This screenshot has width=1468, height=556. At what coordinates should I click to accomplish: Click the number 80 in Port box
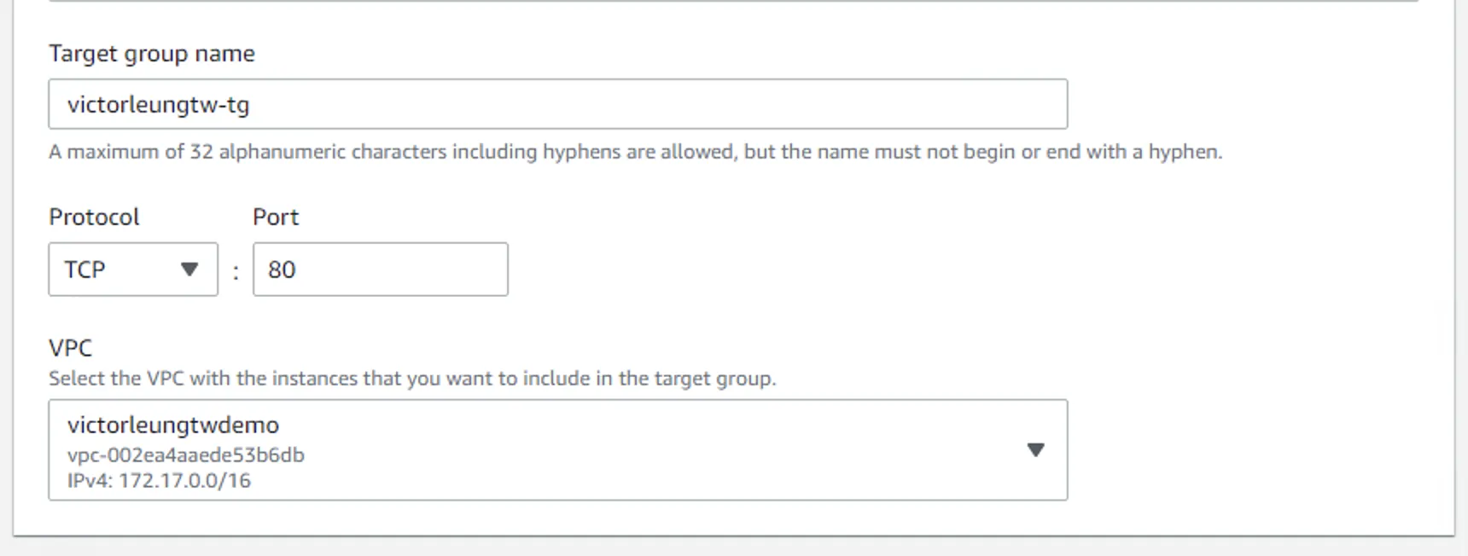pyautogui.click(x=282, y=269)
